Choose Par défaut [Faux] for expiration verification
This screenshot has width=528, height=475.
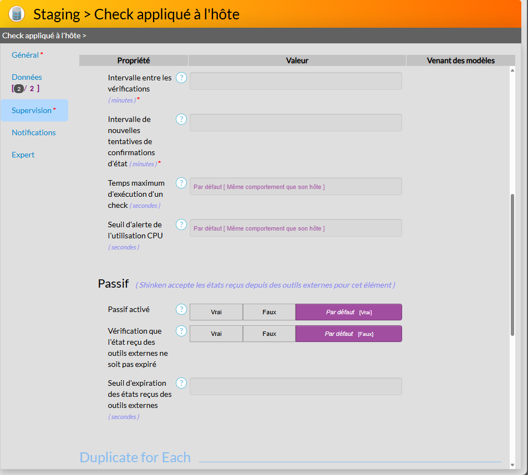[x=348, y=334]
